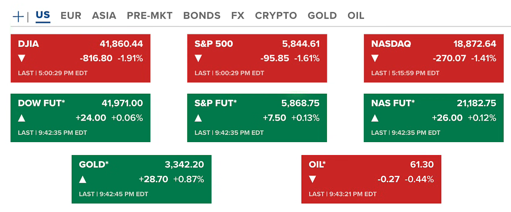Select the GOLD tab in navigation

coord(322,16)
